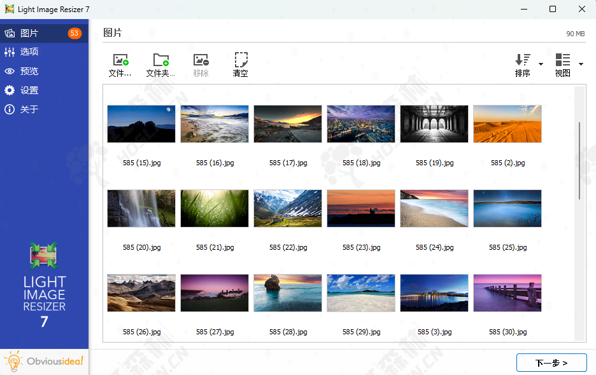Select thumbnail 585 (30).jpg purple pier

tap(507, 293)
